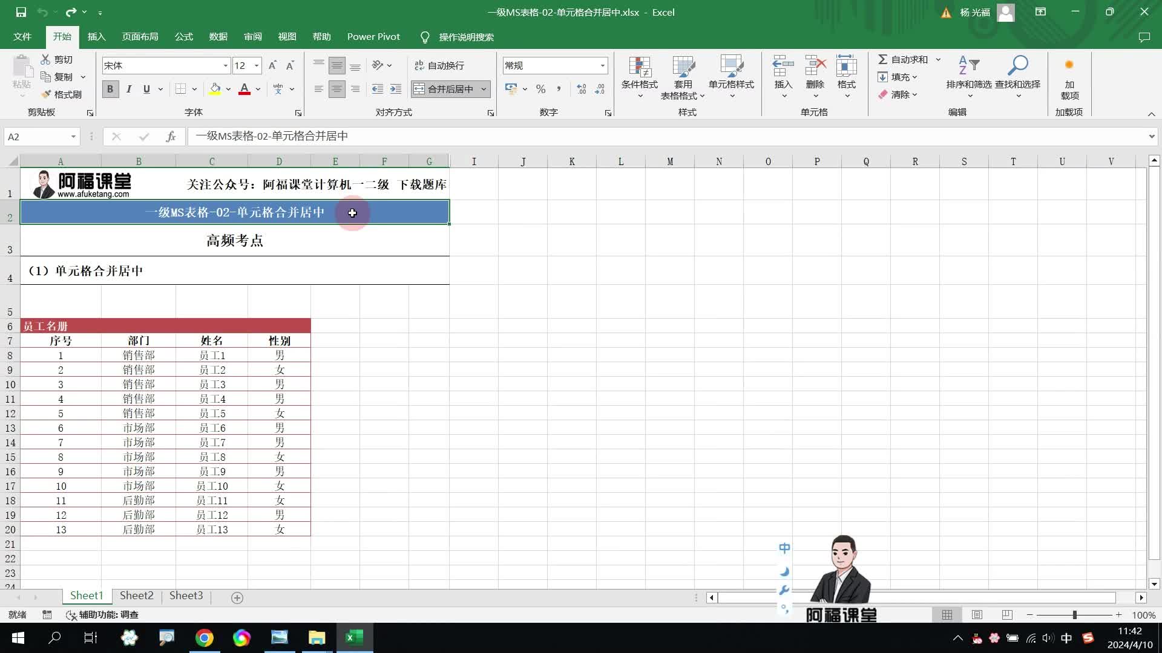
Task: Switch to the Page Layout (页面布局) tab
Action: click(x=140, y=37)
